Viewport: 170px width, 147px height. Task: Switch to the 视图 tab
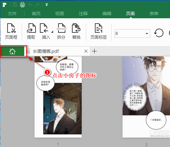pyautogui.click(x=60, y=14)
